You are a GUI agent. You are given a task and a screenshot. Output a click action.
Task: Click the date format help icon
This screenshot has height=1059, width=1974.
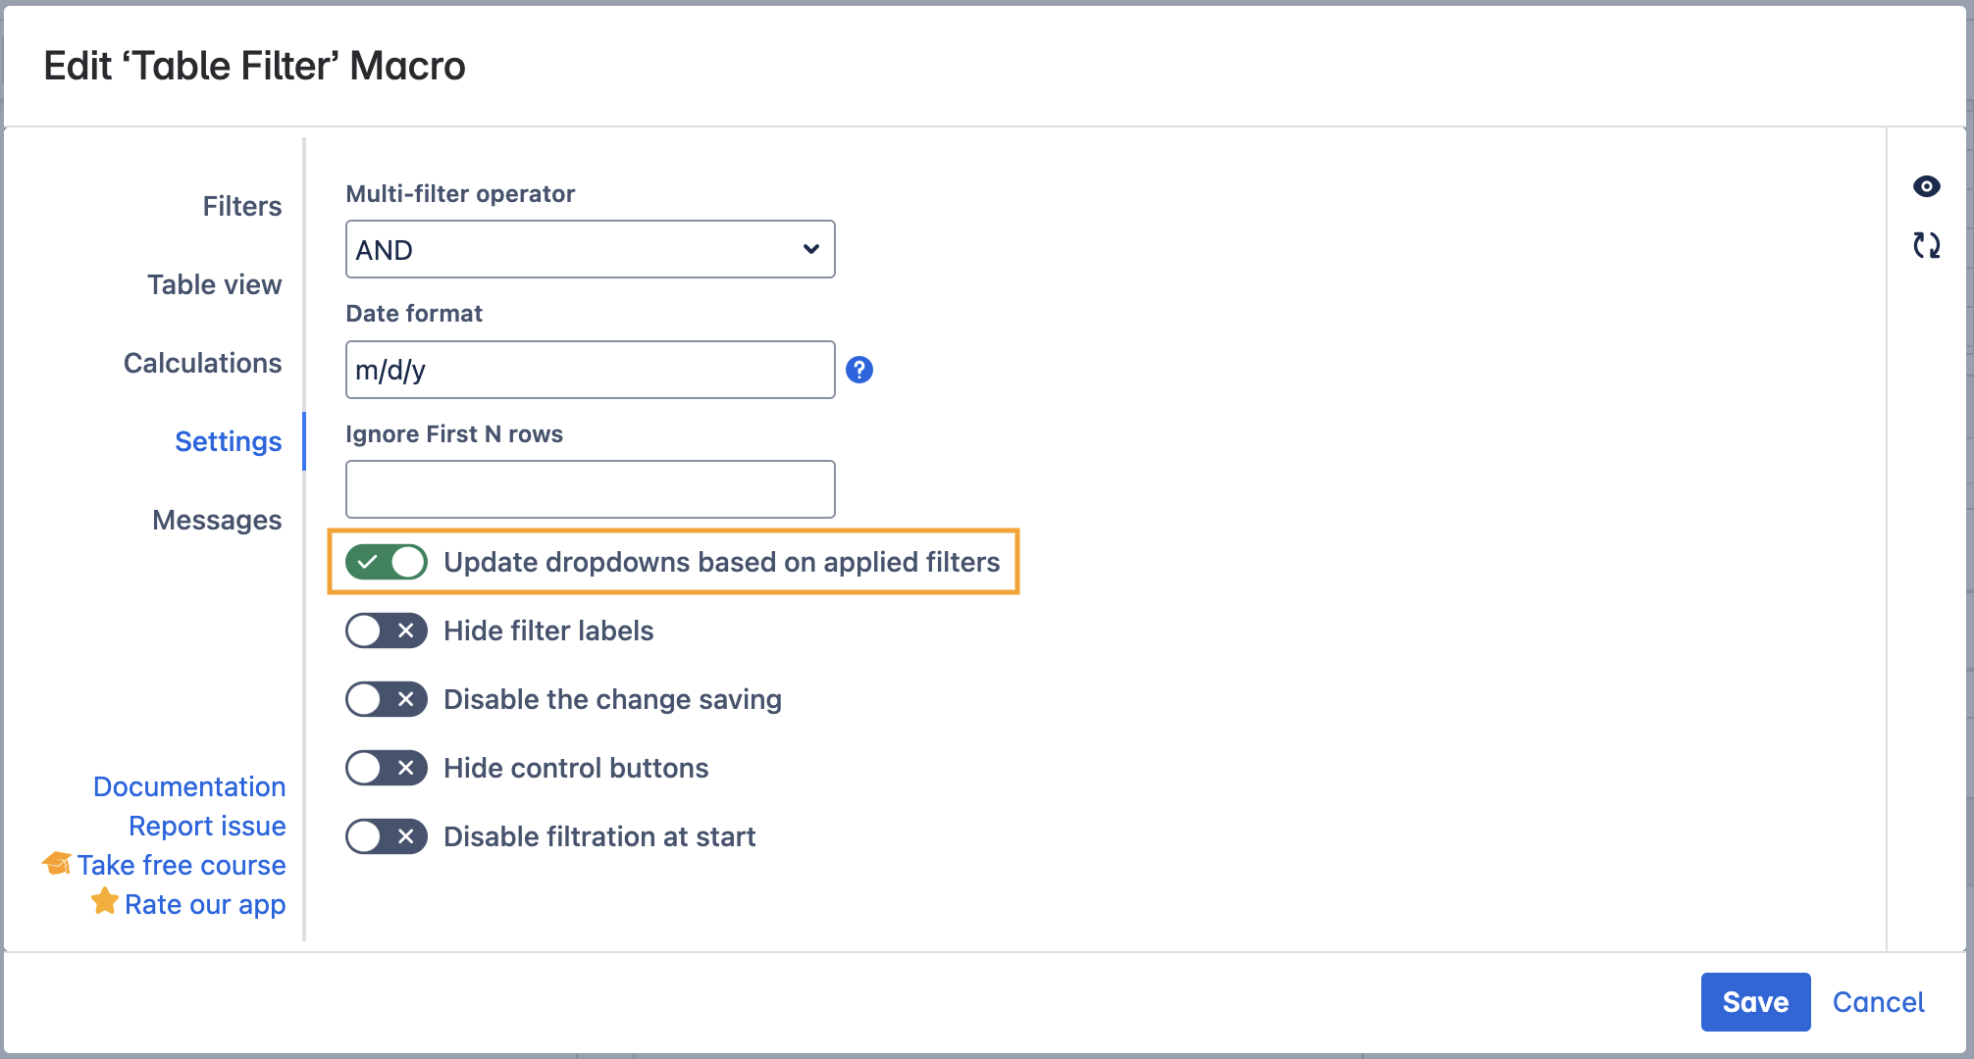pos(859,370)
